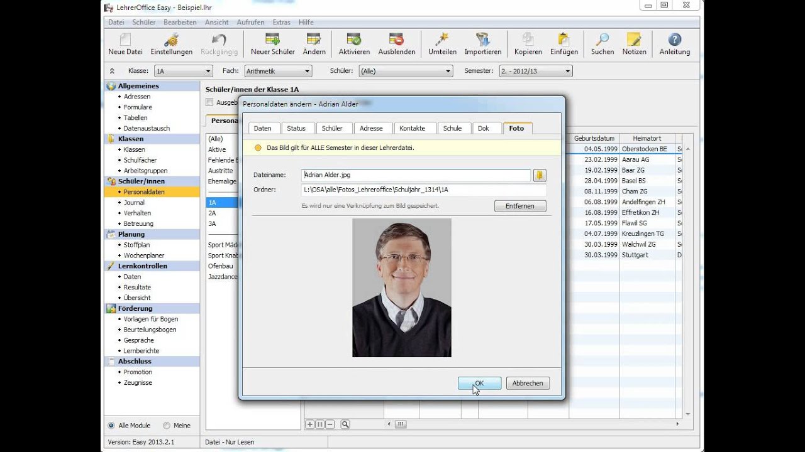This screenshot has width=805, height=452.
Task: Click the Ausblenden toolbar icon
Action: (396, 44)
